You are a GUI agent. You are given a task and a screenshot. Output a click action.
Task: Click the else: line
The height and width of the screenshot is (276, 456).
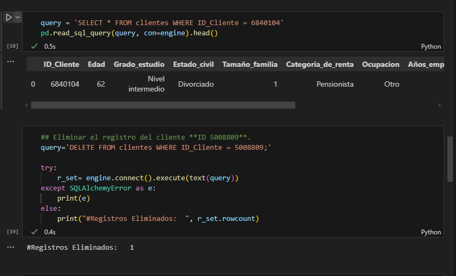pyautogui.click(x=50, y=209)
